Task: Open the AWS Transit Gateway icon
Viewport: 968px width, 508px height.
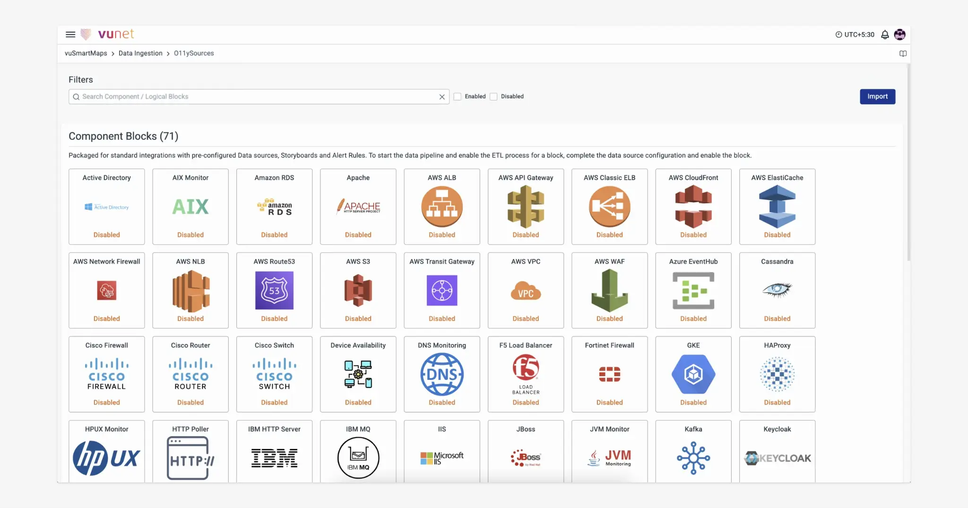Action: coord(442,290)
